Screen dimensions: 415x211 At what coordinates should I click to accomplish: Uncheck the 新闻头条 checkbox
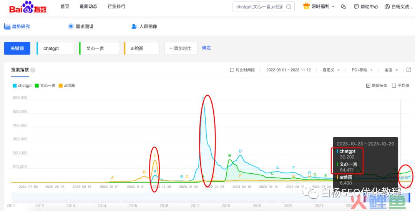click(x=368, y=85)
